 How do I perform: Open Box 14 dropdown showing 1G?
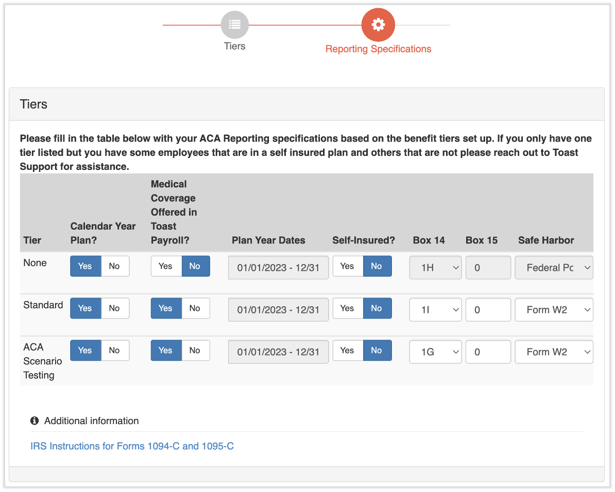point(435,352)
